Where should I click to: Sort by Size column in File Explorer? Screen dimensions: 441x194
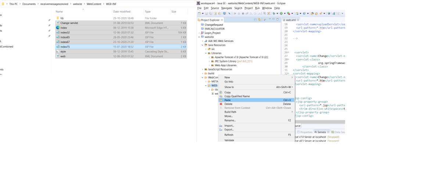(174, 12)
